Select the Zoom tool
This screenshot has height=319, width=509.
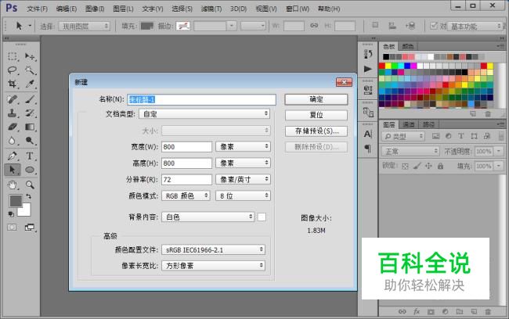pos(30,185)
